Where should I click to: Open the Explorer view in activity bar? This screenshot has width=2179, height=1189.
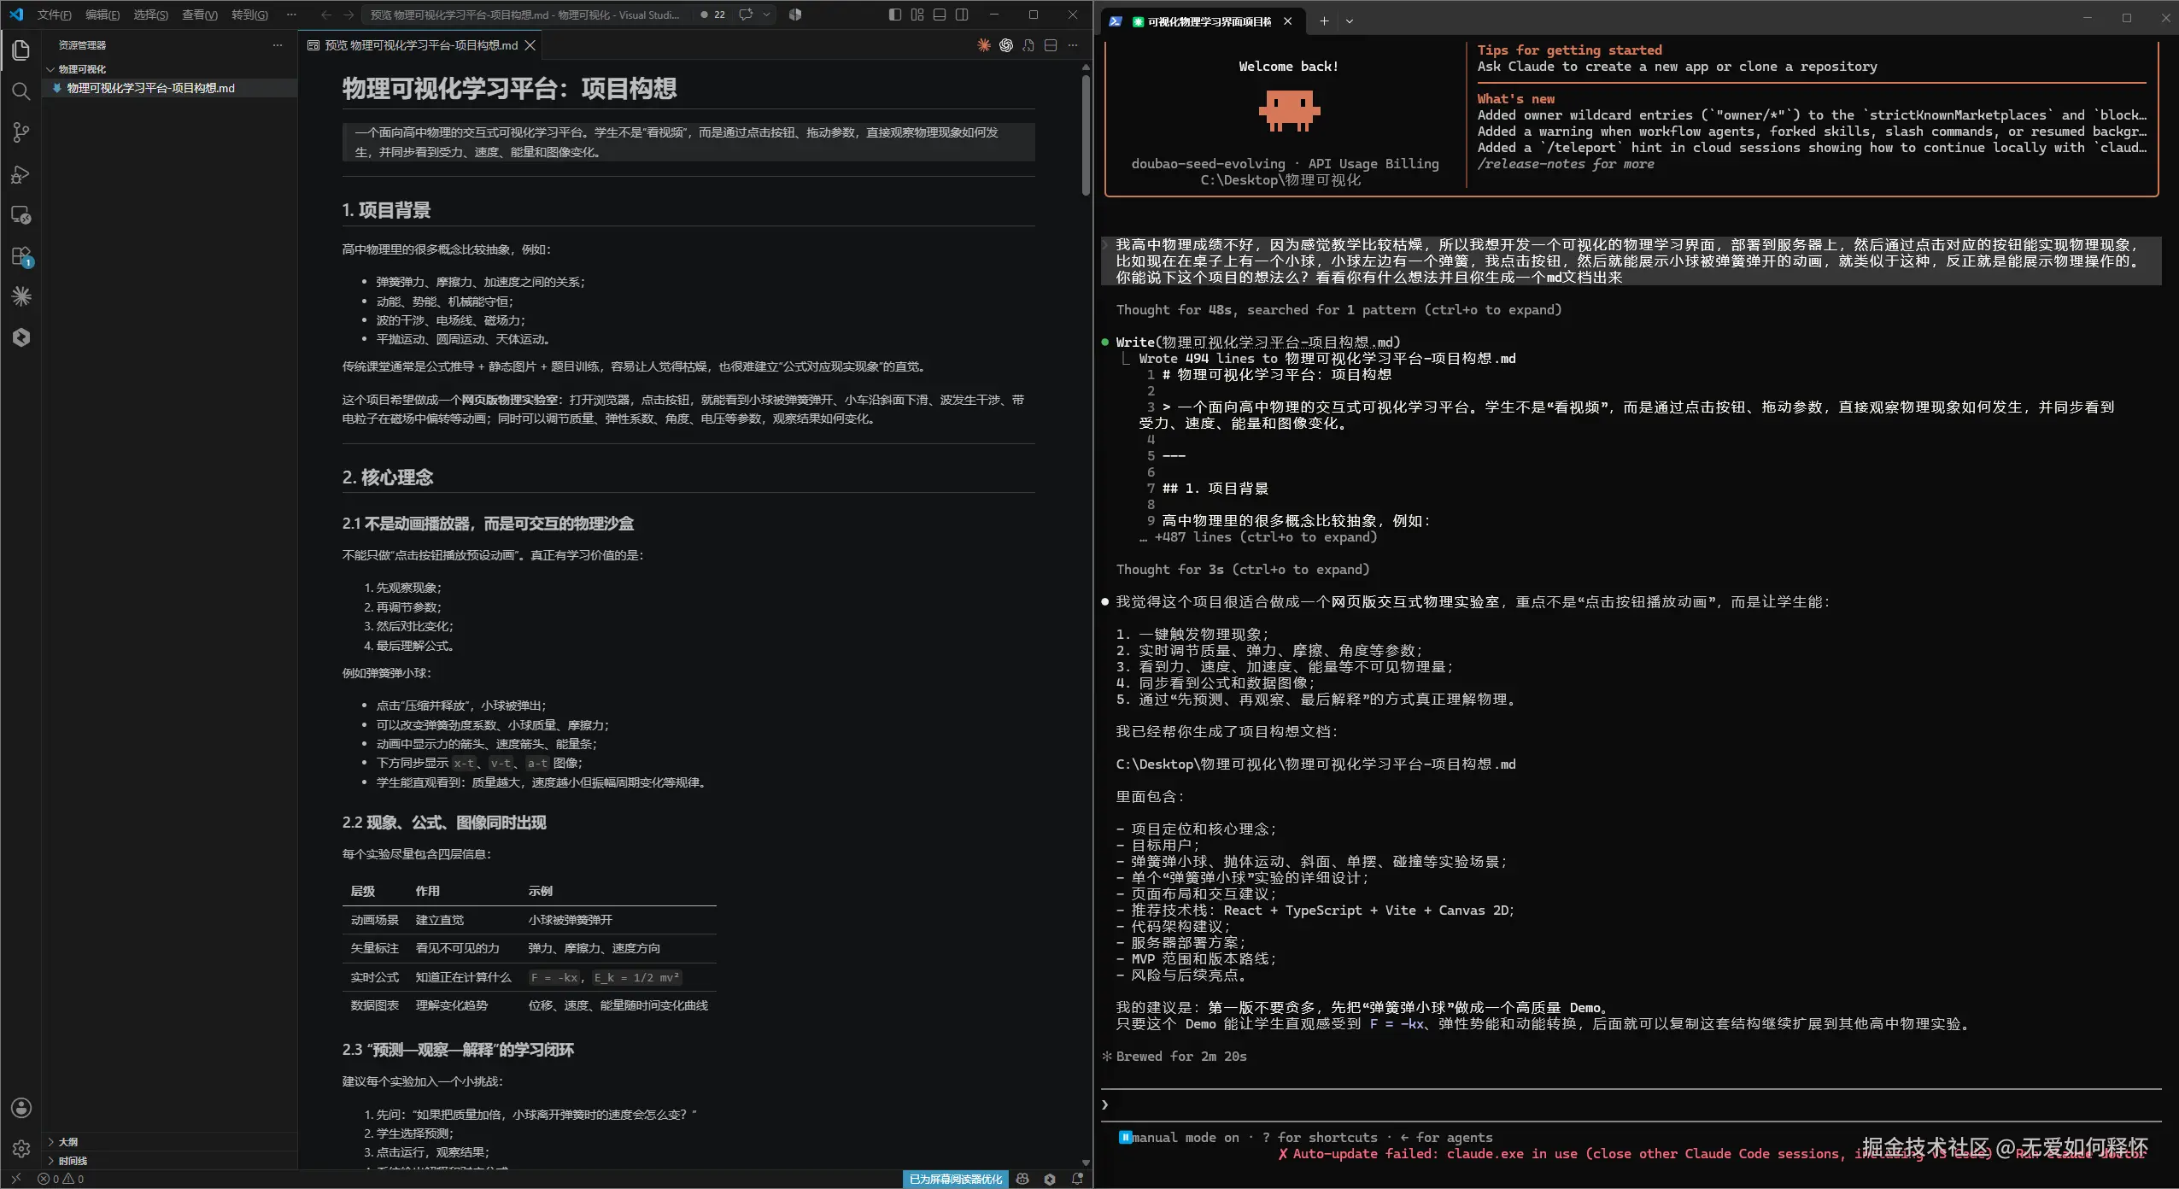point(21,50)
